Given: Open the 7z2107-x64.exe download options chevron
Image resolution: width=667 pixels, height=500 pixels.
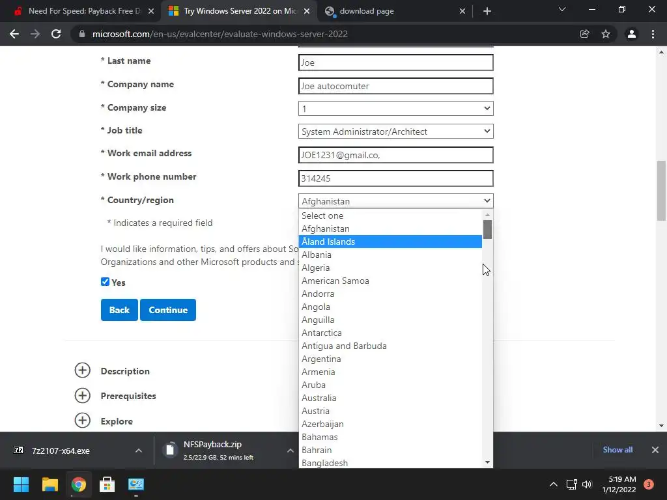Looking at the screenshot, I should coord(139,451).
